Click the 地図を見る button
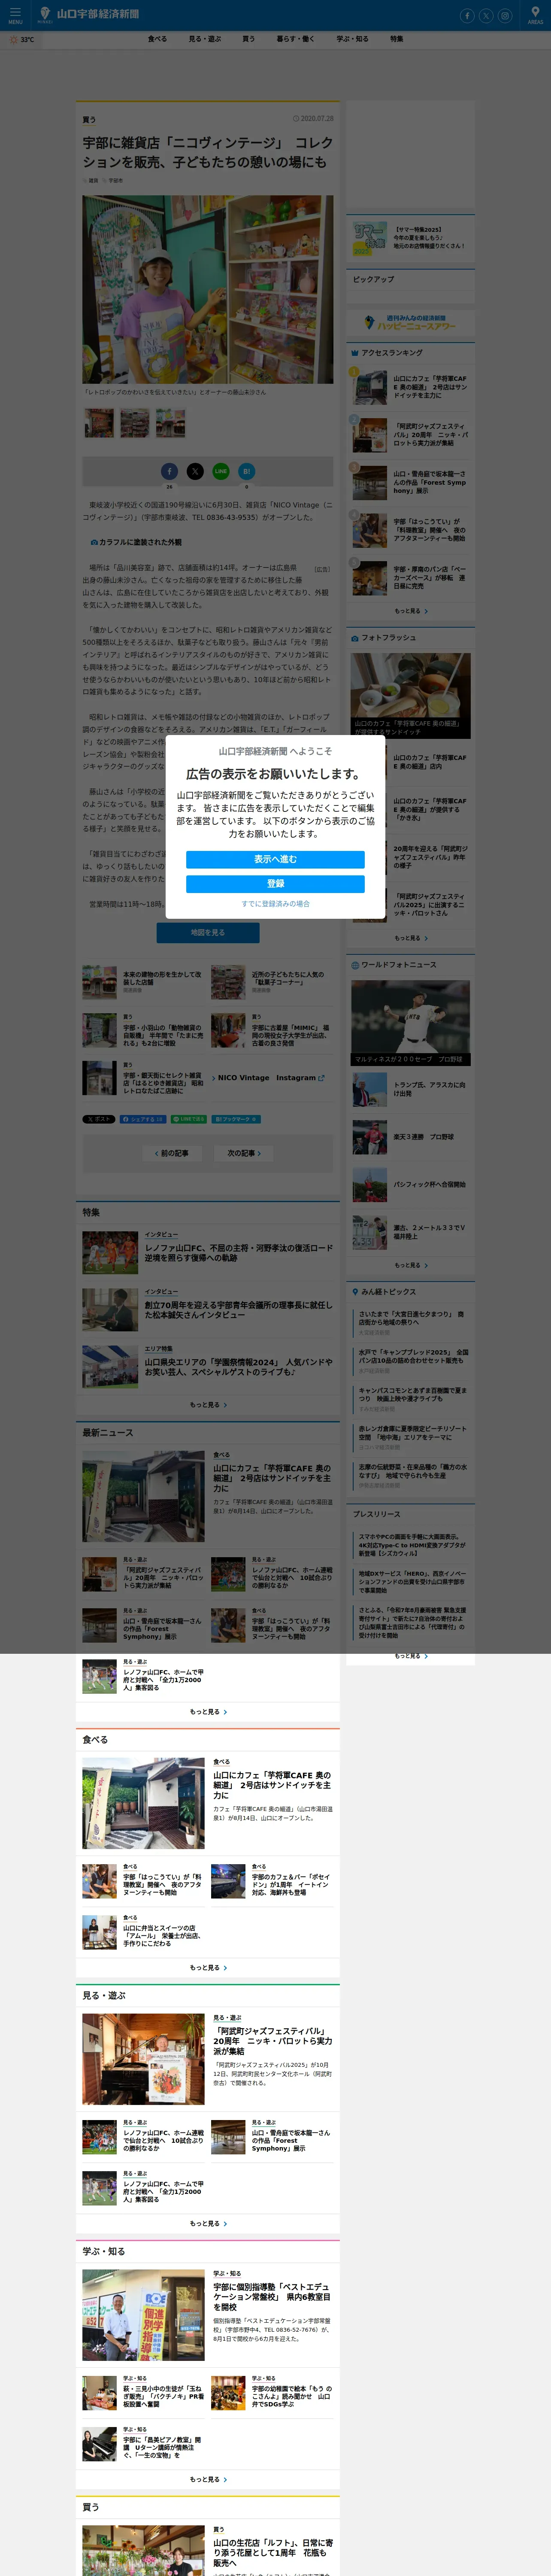This screenshot has height=2576, width=551. pyautogui.click(x=208, y=933)
